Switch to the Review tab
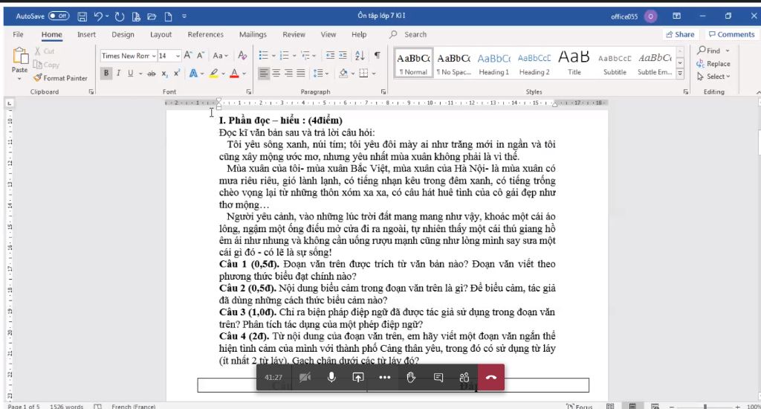The image size is (761, 409). click(294, 34)
